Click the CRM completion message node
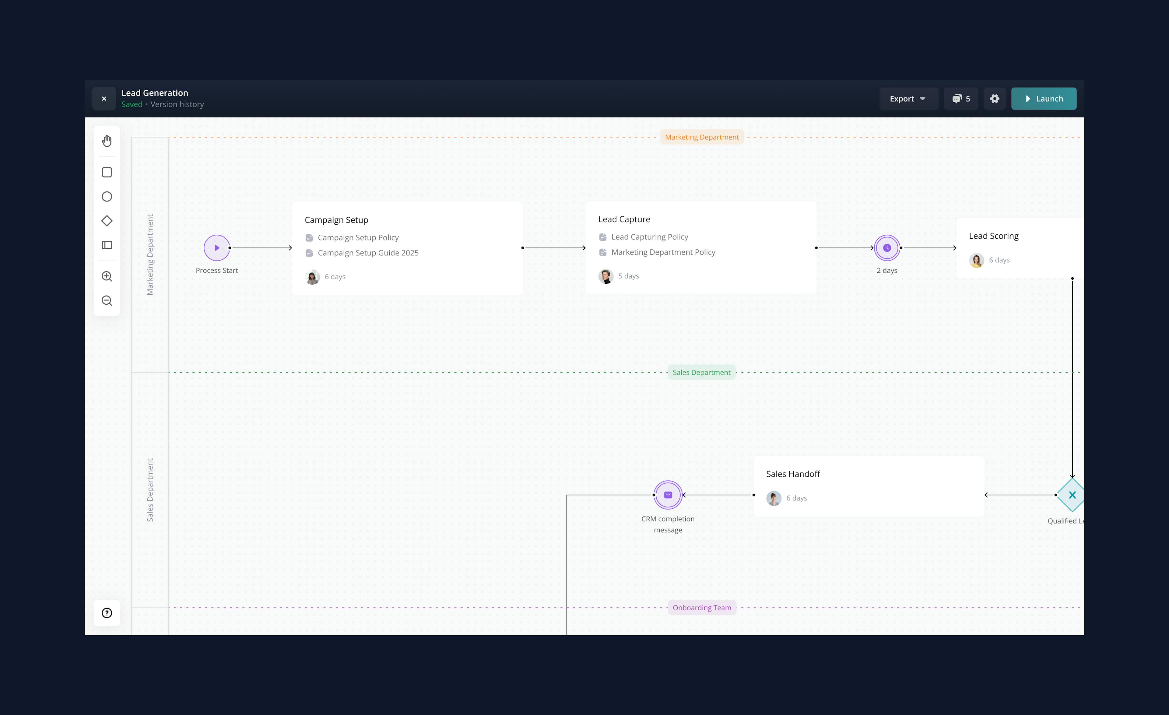This screenshot has height=715, width=1169. 668,495
